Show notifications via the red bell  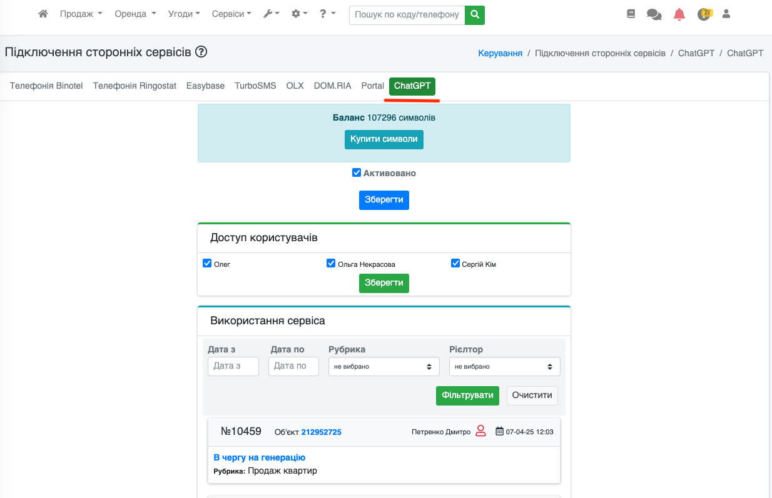point(679,14)
